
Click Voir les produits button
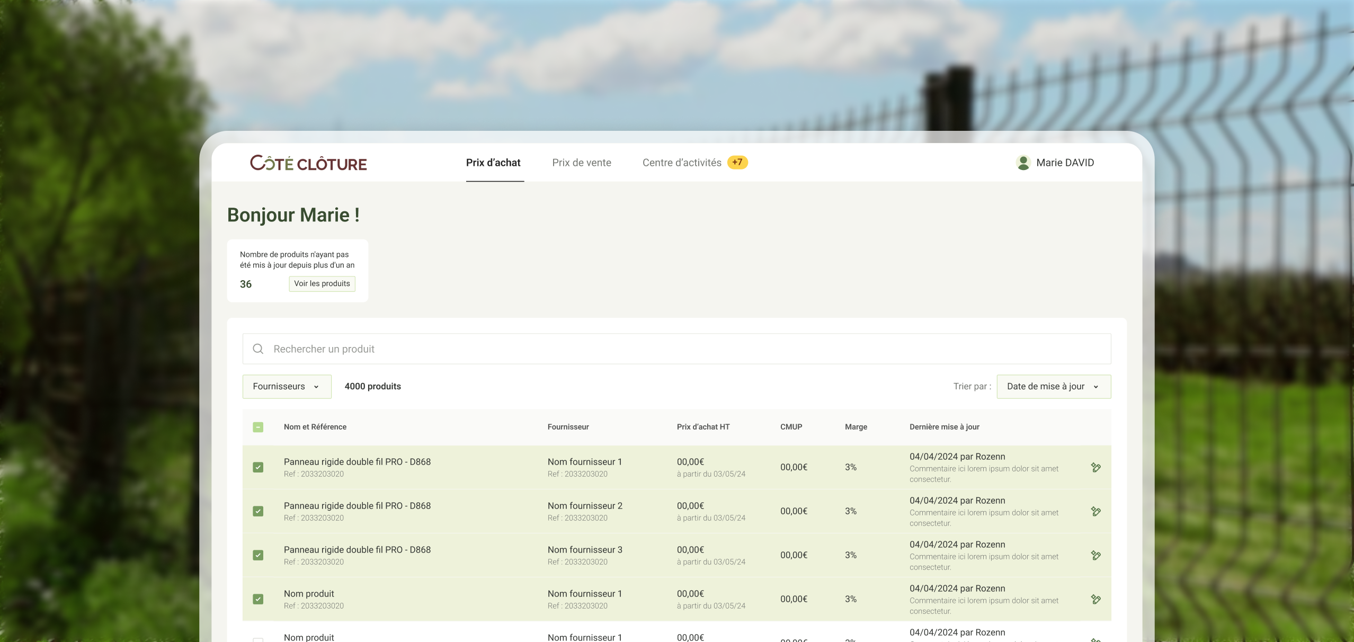322,284
